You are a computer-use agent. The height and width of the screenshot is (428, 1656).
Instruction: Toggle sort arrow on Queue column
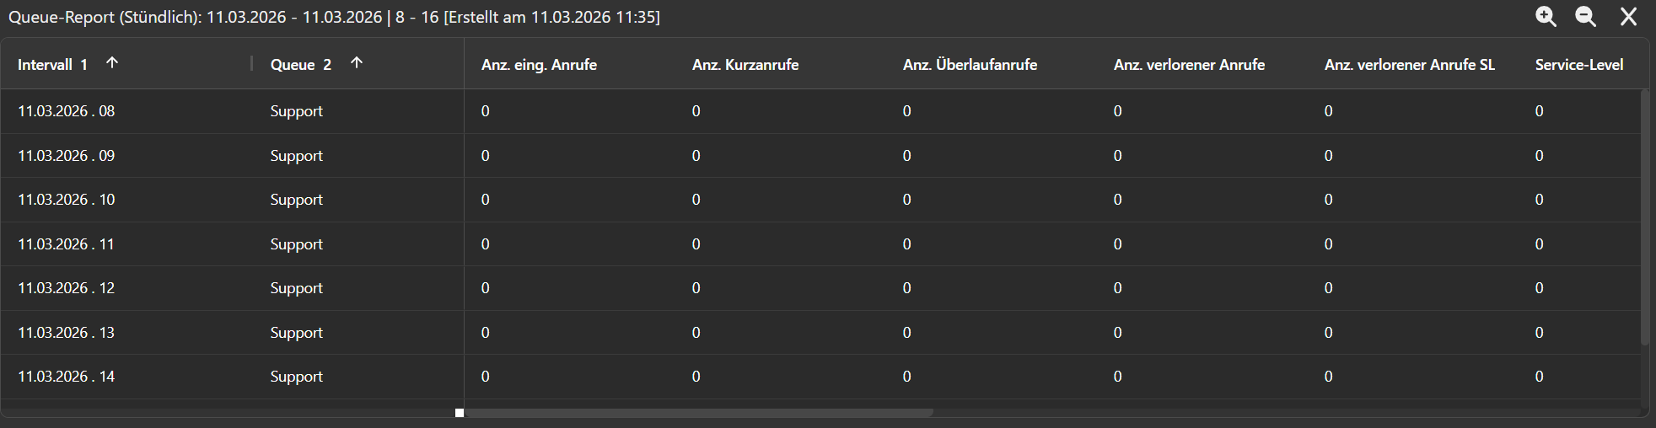pyautogui.click(x=357, y=63)
